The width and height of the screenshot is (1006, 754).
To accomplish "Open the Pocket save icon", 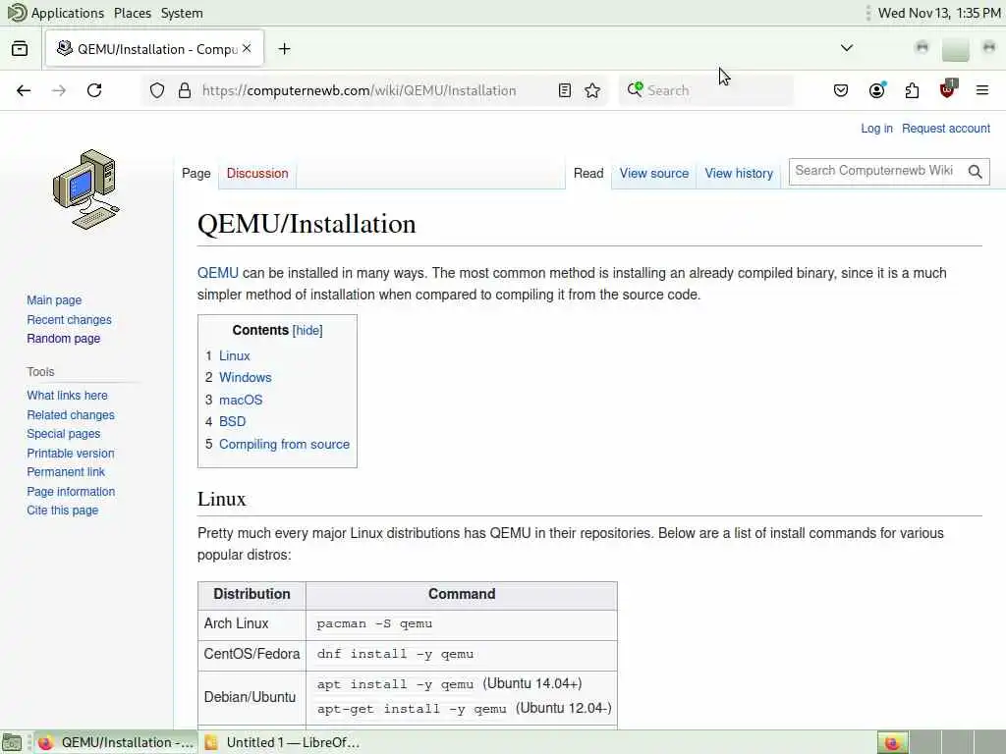I will [841, 90].
